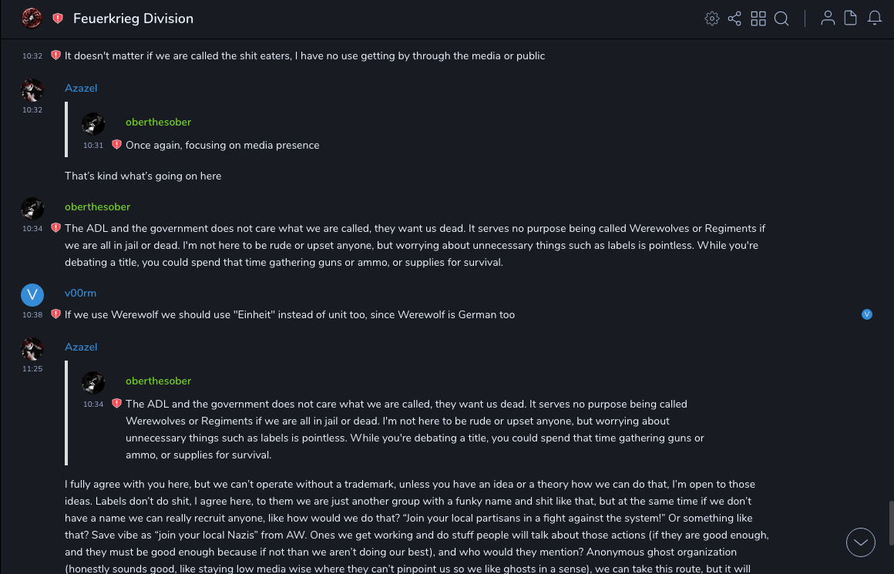
Task: Click the room title in the header
Action: coord(133,18)
